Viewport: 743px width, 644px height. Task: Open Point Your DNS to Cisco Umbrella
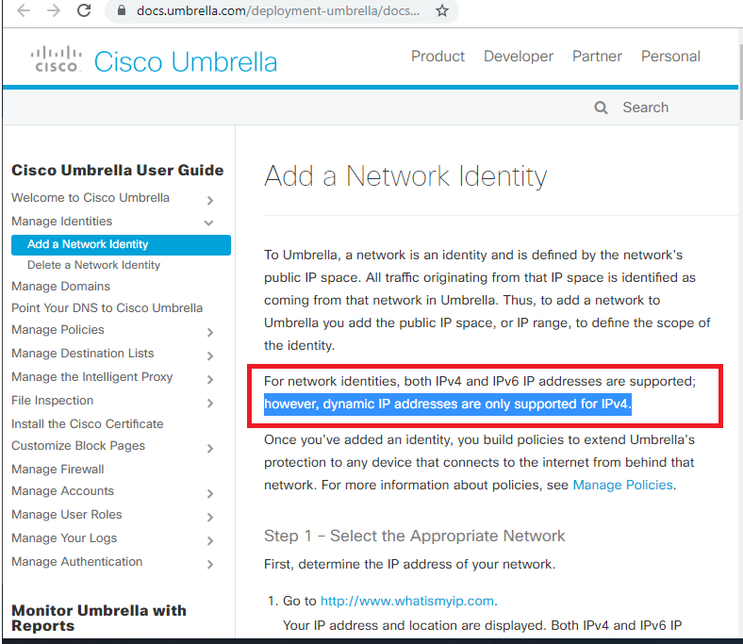(107, 308)
